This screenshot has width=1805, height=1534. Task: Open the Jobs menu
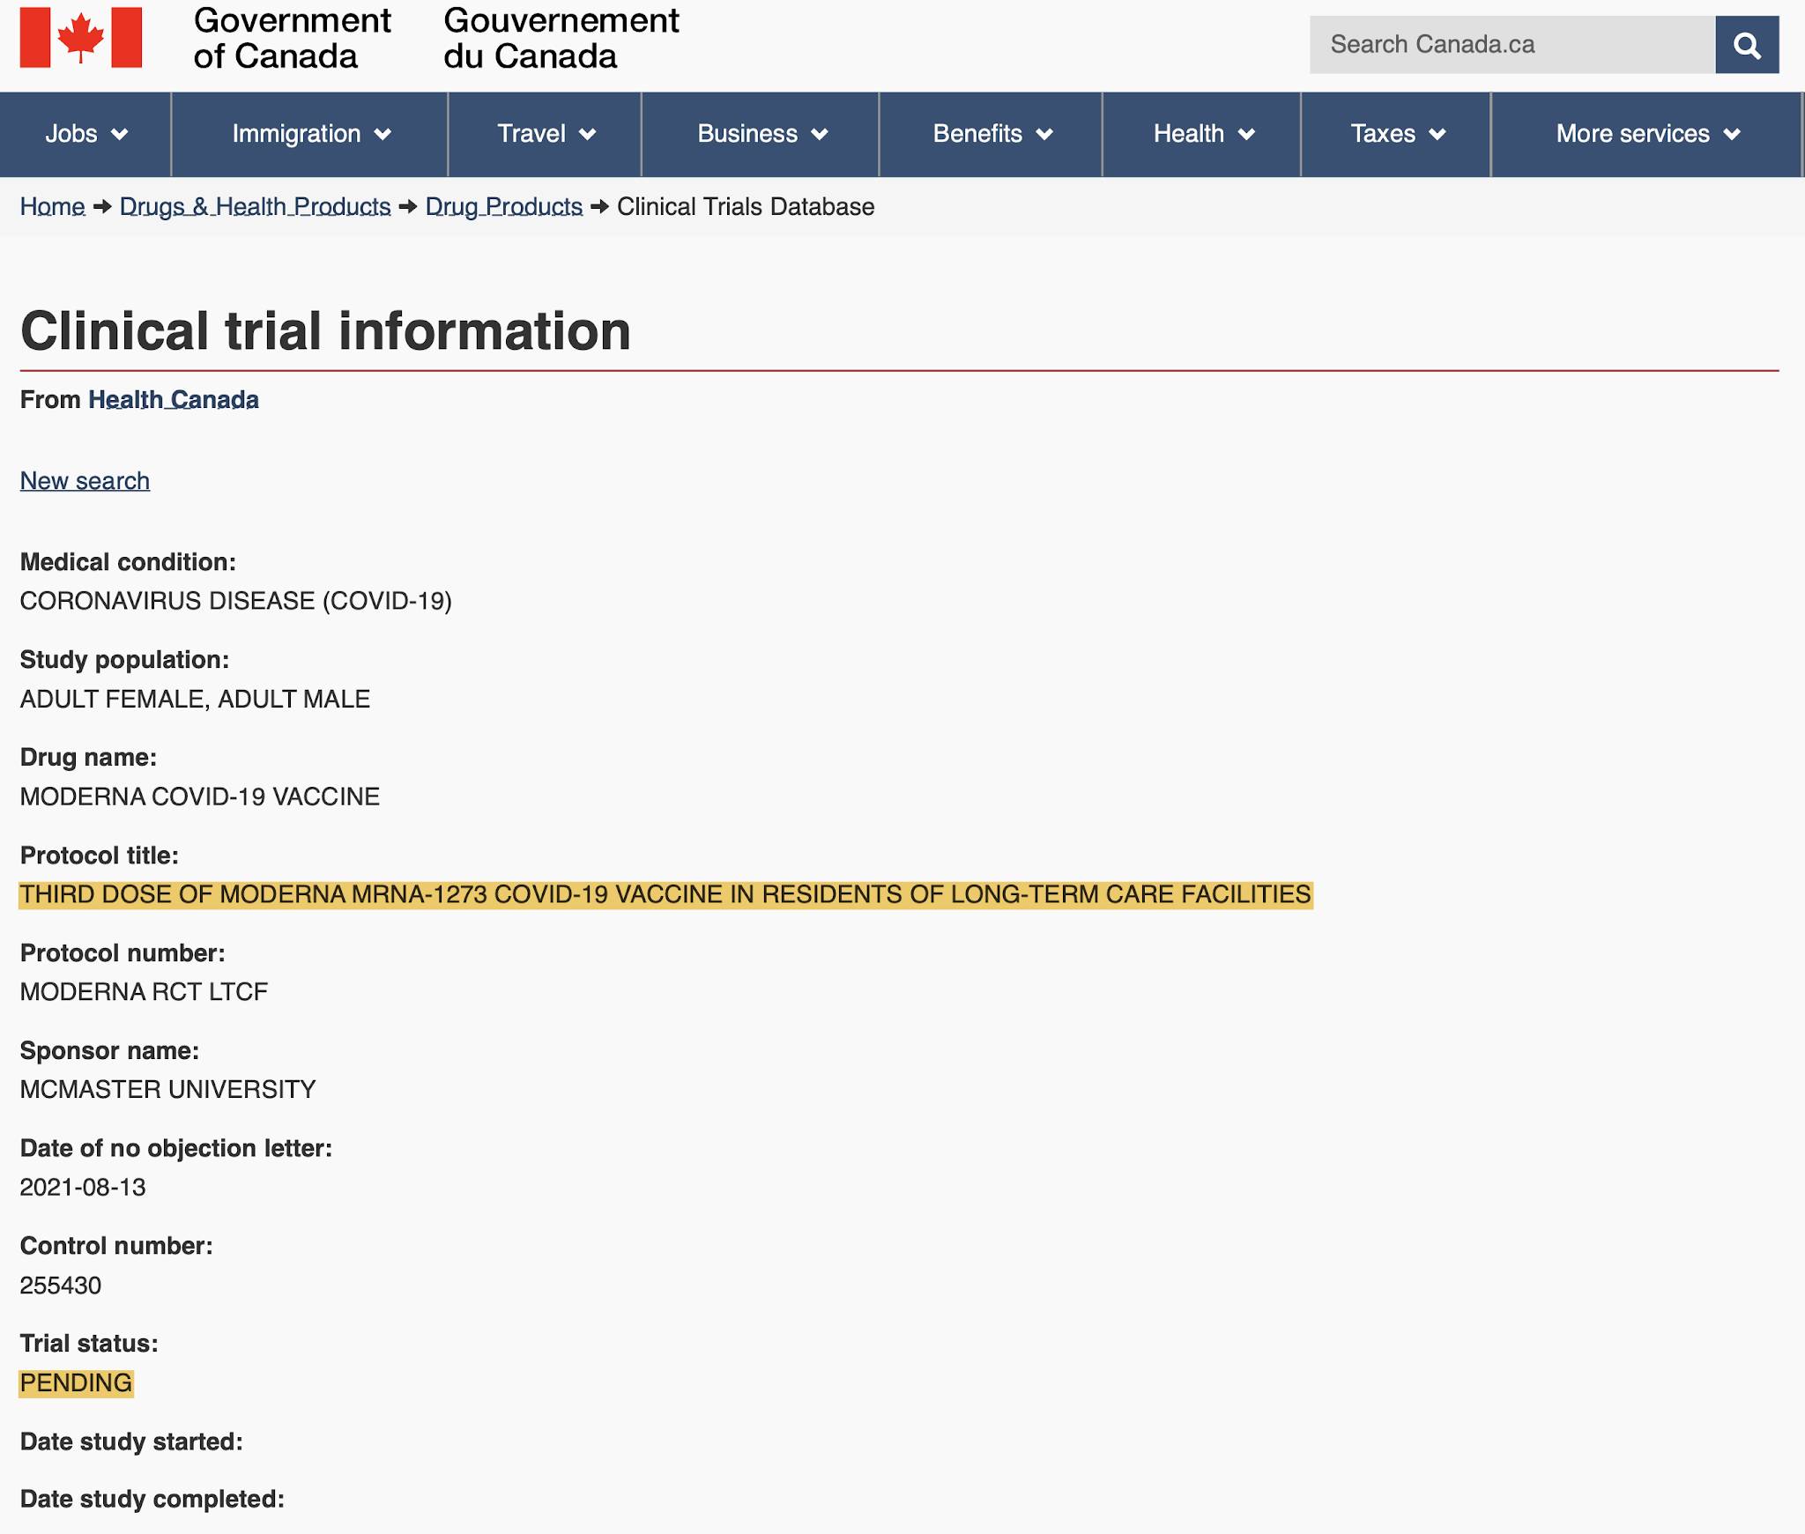(85, 134)
